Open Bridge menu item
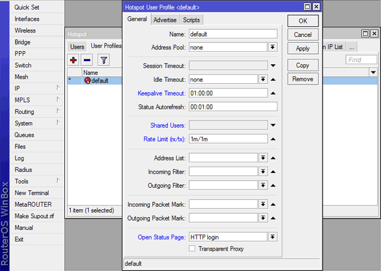This screenshot has height=271, width=381. [x=37, y=42]
